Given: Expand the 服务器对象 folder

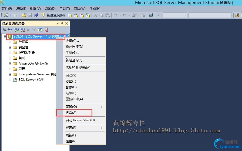Looking at the screenshot, I should pos(10,53).
